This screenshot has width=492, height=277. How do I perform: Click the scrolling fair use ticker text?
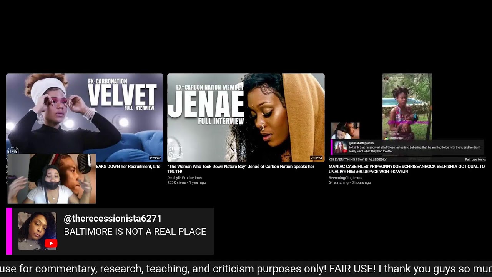coord(246,269)
